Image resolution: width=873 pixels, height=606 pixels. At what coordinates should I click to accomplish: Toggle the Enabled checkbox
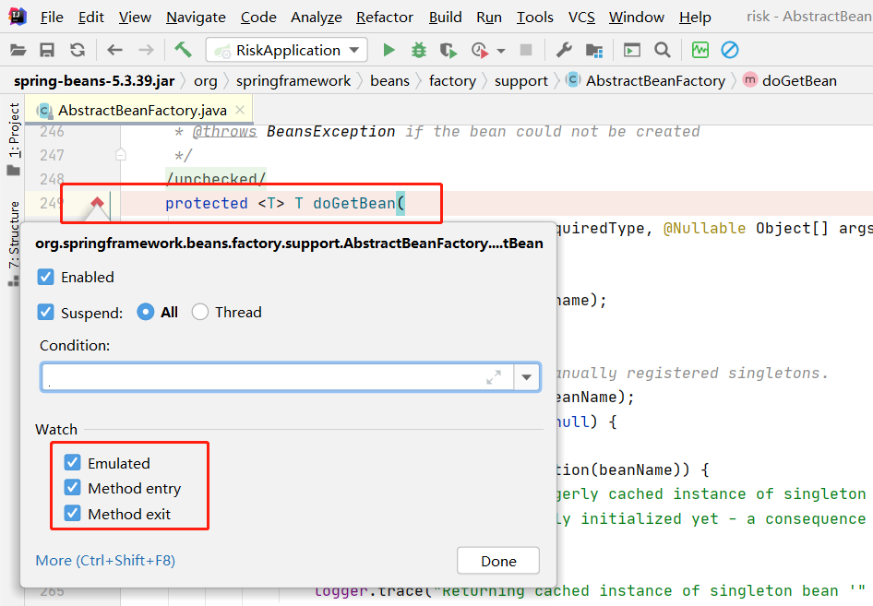point(45,277)
